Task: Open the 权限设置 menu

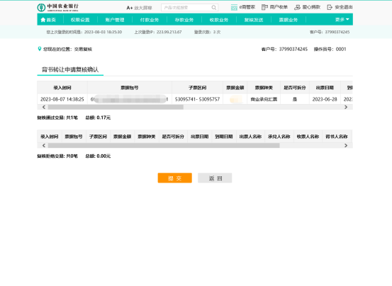Action: pos(80,20)
